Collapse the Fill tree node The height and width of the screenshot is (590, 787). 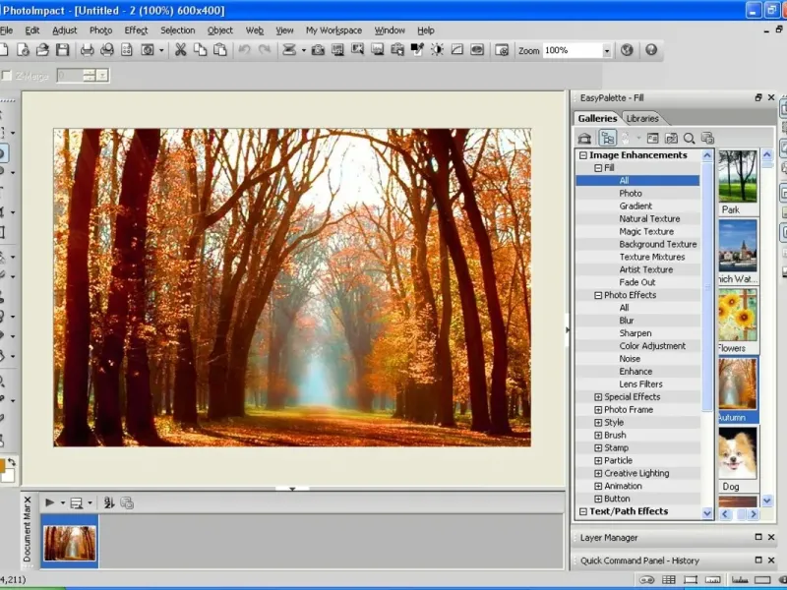[x=598, y=168]
